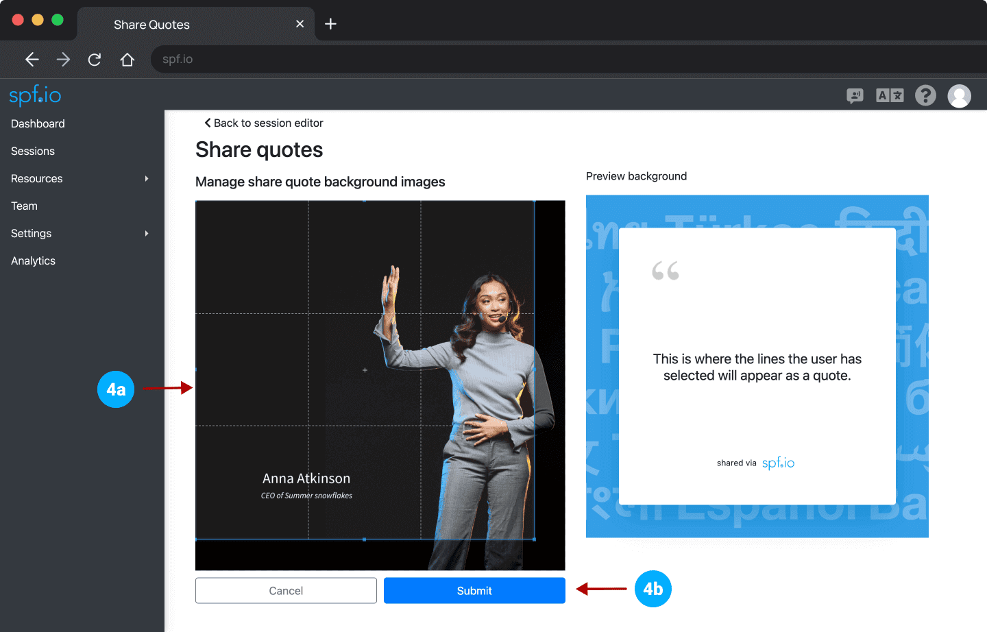987x632 pixels.
Task: Open the language translation icon
Action: (890, 96)
